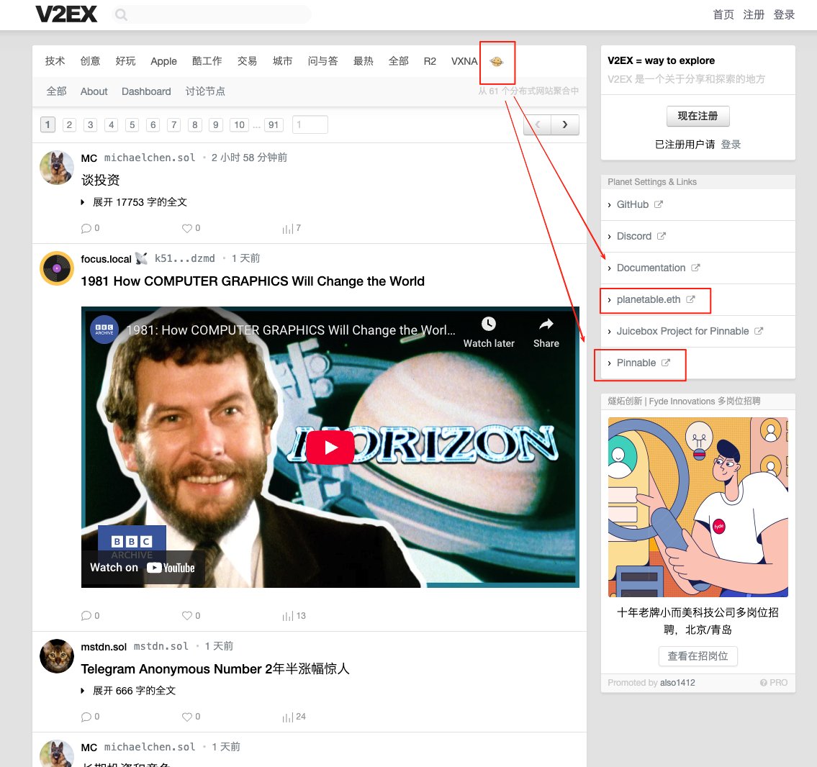Click the V2EX logo
817x767 pixels.
pyautogui.click(x=66, y=14)
